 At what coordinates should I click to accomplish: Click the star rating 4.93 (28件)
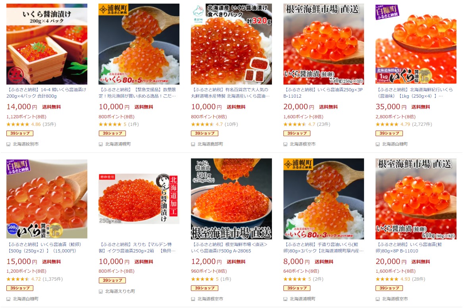[x=400, y=279]
